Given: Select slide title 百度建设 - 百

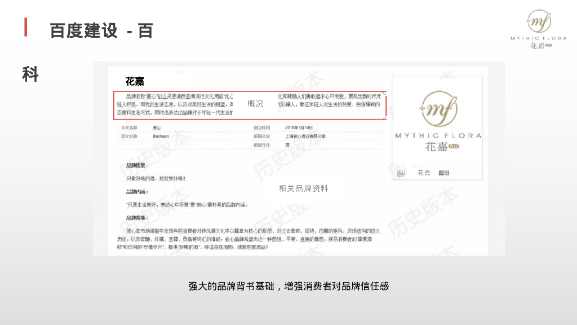Looking at the screenshot, I should click(x=101, y=30).
